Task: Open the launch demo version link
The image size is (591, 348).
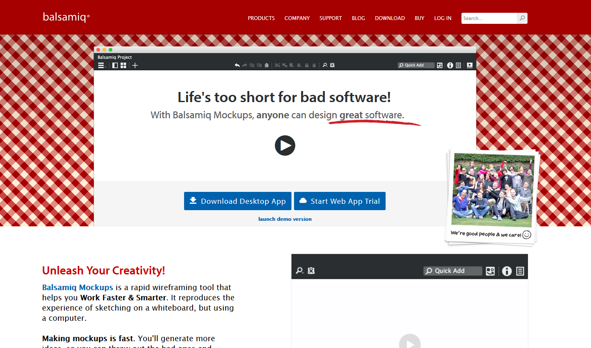Action: point(285,219)
